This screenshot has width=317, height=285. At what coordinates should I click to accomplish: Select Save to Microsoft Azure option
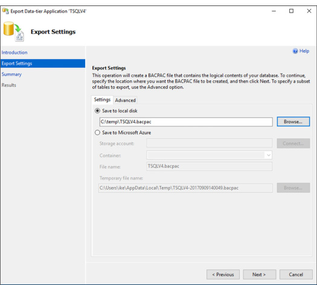coord(97,133)
